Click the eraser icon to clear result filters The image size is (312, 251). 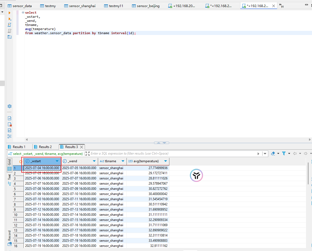[273, 154]
